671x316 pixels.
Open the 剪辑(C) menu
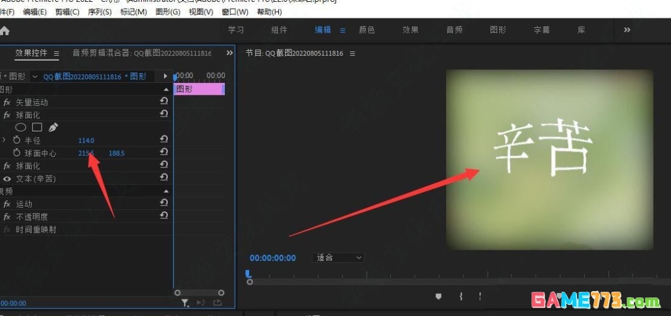[67, 12]
